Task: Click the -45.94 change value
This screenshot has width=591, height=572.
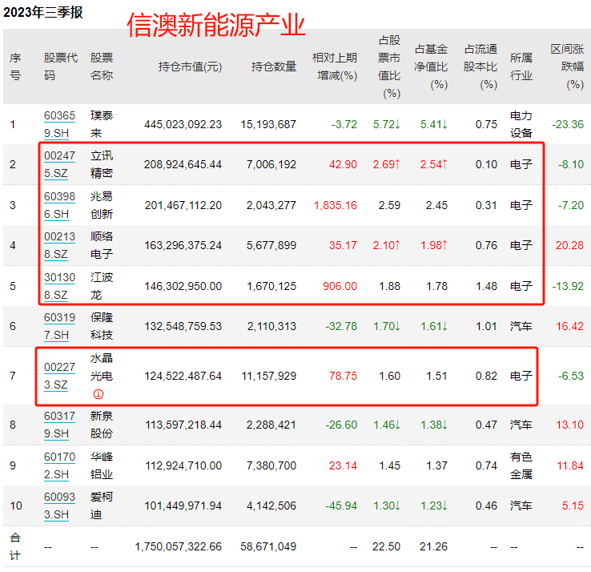Action: coord(341,506)
